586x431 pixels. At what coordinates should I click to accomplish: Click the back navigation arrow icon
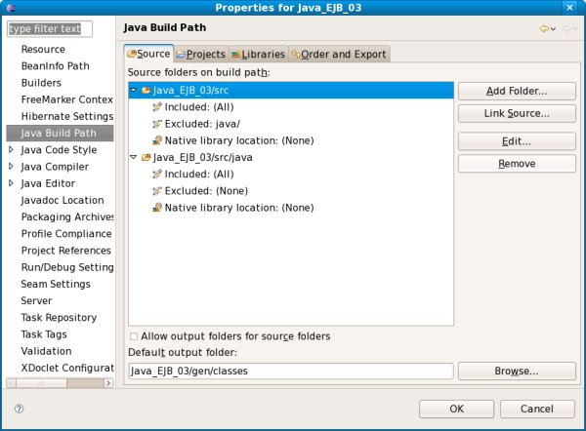[544, 29]
